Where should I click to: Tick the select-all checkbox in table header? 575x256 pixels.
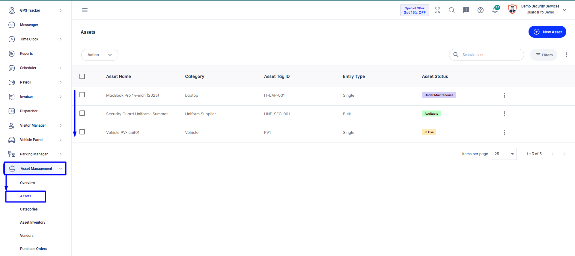(x=82, y=76)
